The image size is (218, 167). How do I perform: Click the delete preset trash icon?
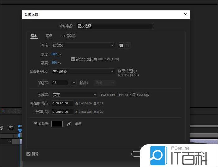[127, 46]
